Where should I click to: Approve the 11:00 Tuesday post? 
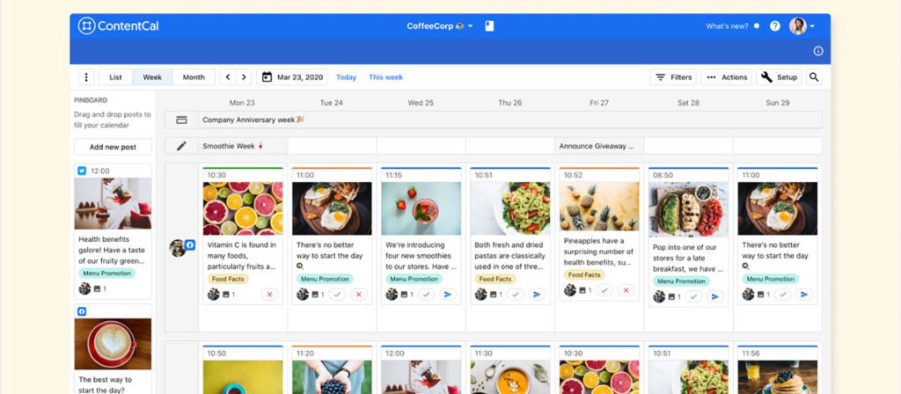(x=337, y=294)
